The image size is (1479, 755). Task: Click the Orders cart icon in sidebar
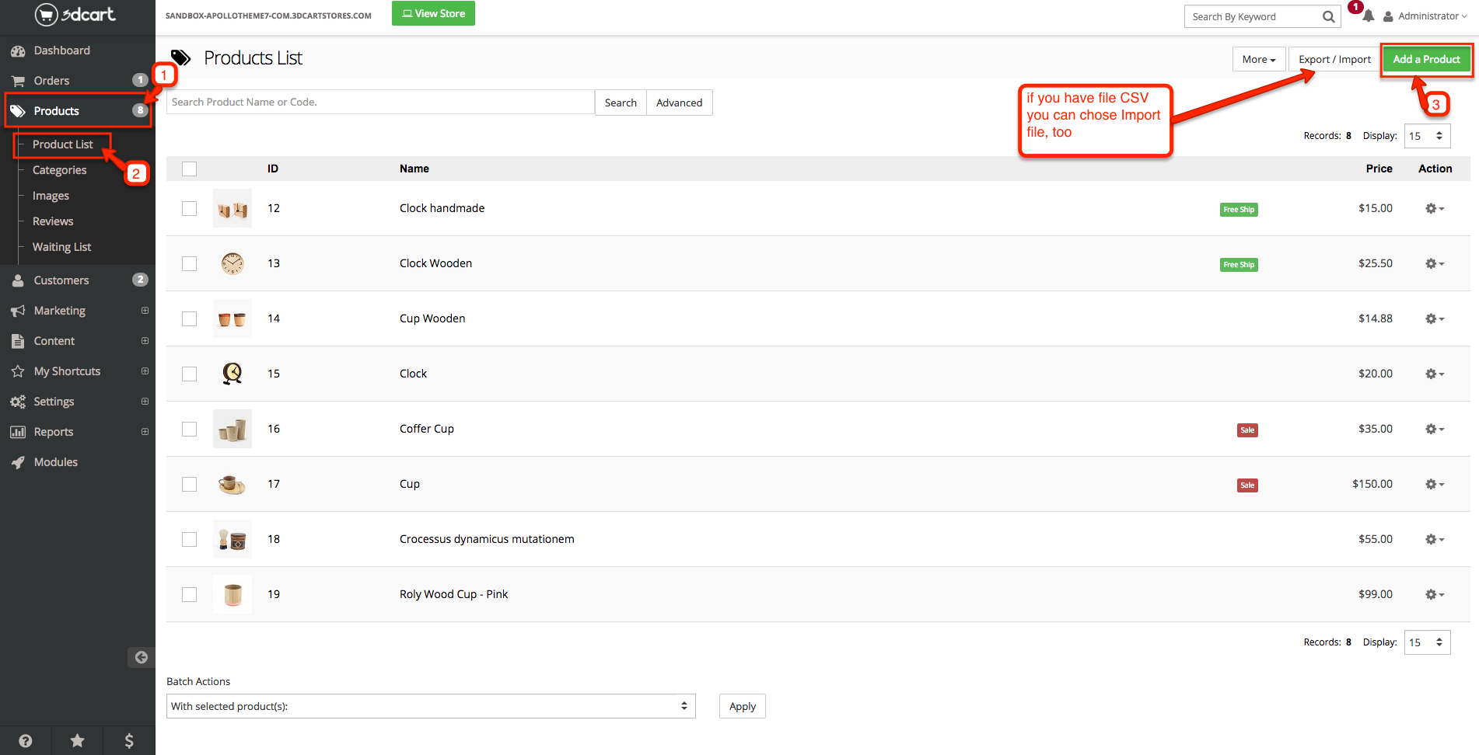[x=18, y=81]
